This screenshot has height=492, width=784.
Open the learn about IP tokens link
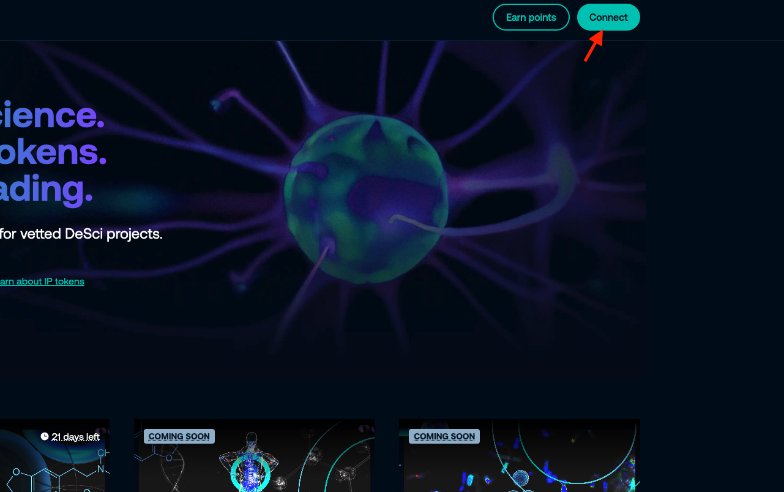[x=42, y=281]
